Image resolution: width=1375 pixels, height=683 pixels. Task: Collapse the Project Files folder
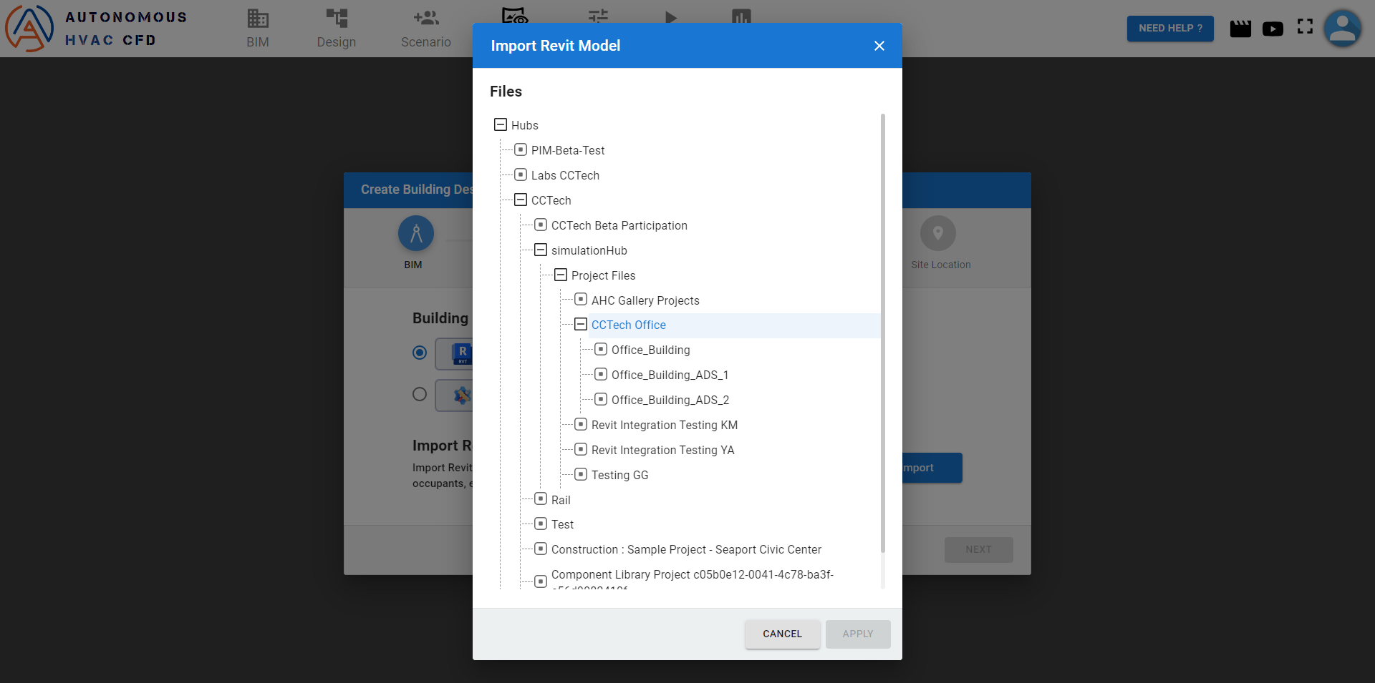pos(561,275)
